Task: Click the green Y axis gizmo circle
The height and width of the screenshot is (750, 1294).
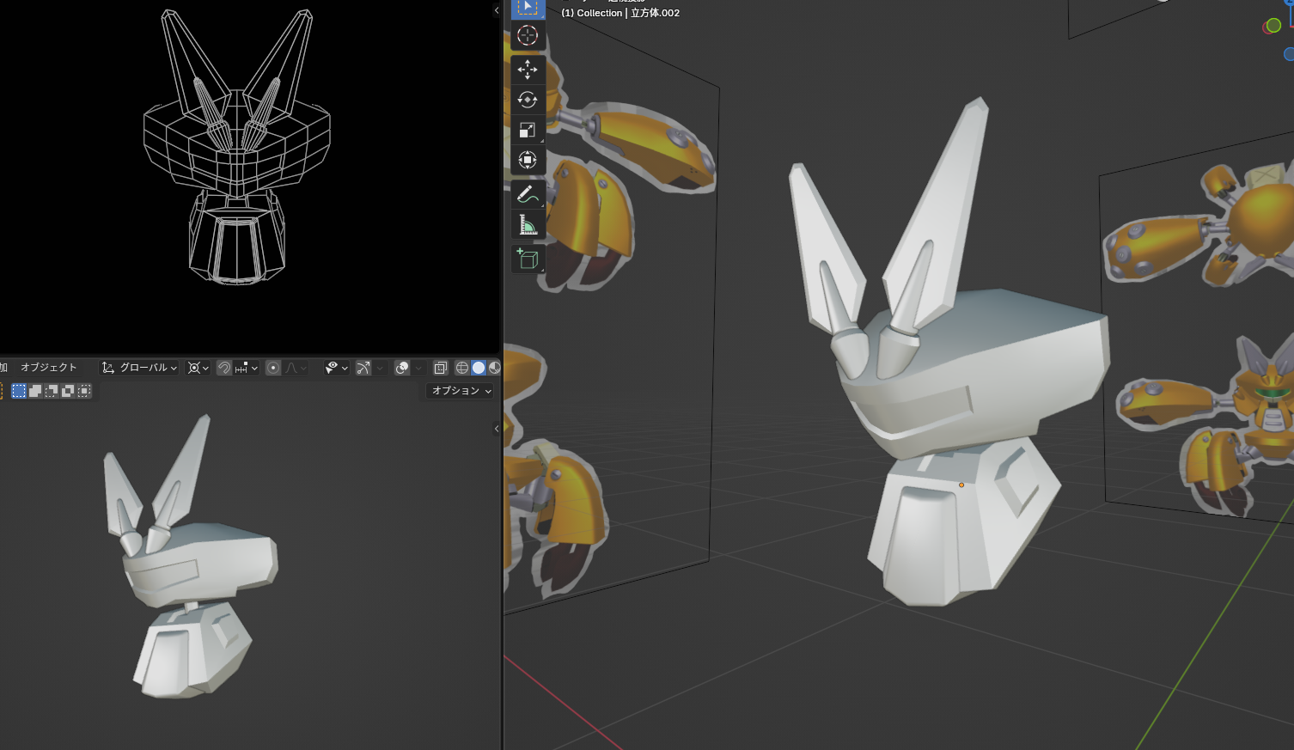Action: point(1273,26)
